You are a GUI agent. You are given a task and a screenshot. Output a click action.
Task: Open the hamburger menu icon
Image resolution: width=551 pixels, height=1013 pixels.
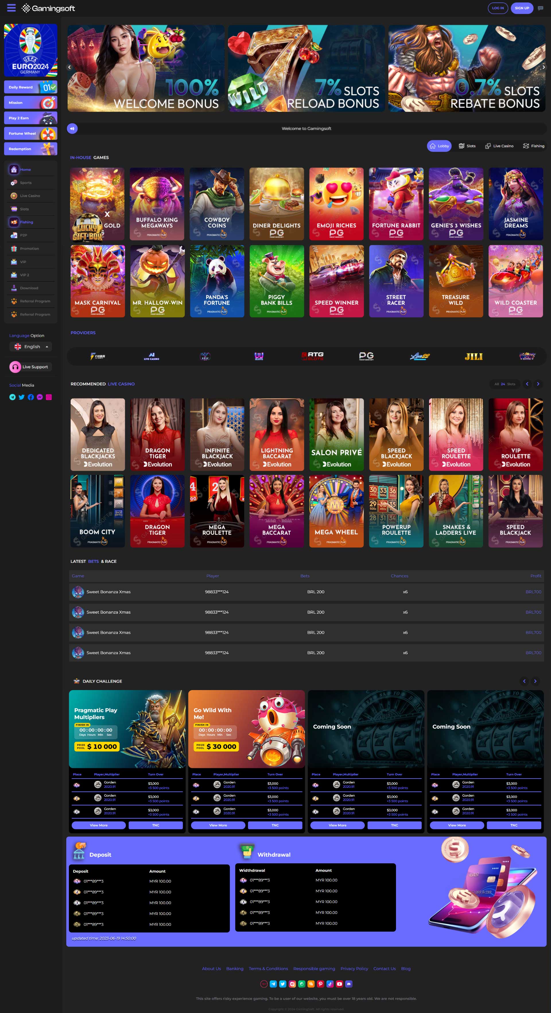(x=11, y=8)
